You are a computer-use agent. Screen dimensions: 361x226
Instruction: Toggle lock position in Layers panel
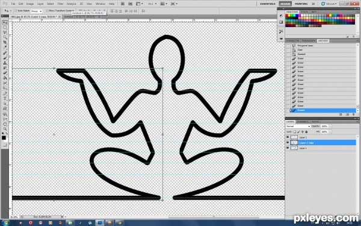pos(303,131)
